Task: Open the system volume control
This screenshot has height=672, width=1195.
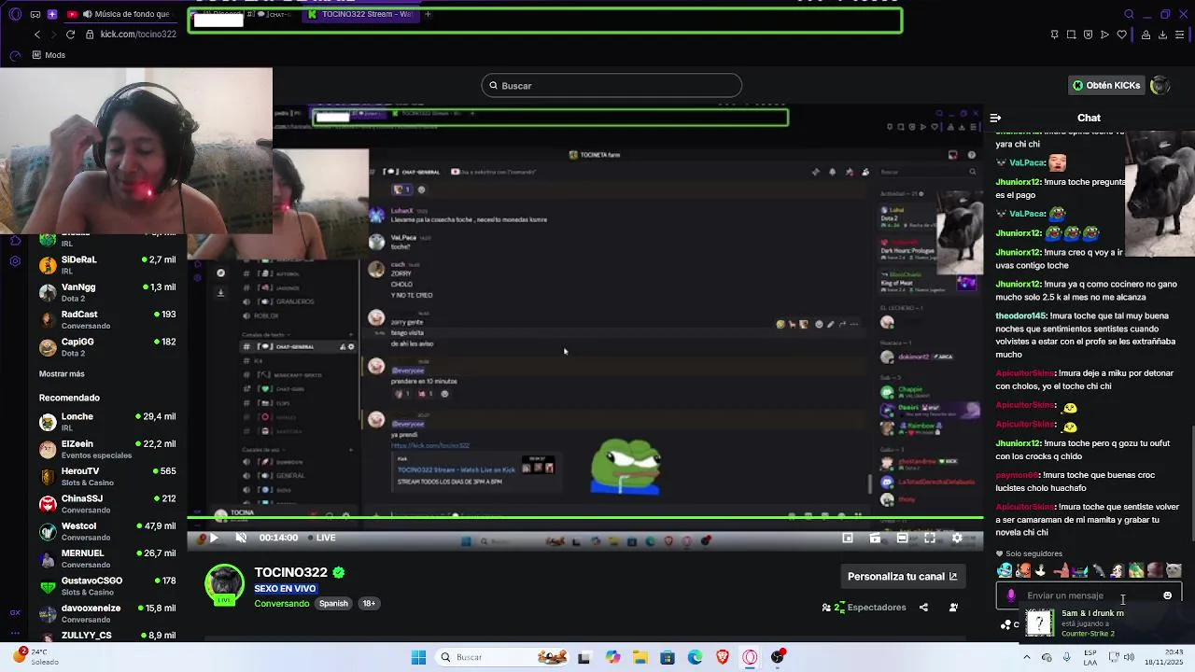Action: click(x=1129, y=657)
